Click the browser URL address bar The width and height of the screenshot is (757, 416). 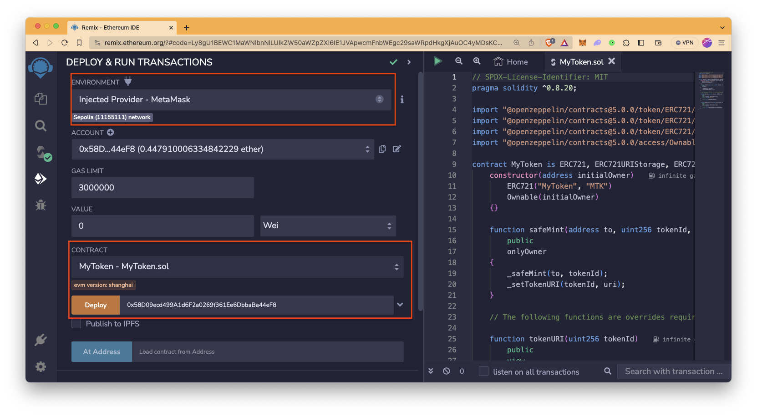click(303, 43)
